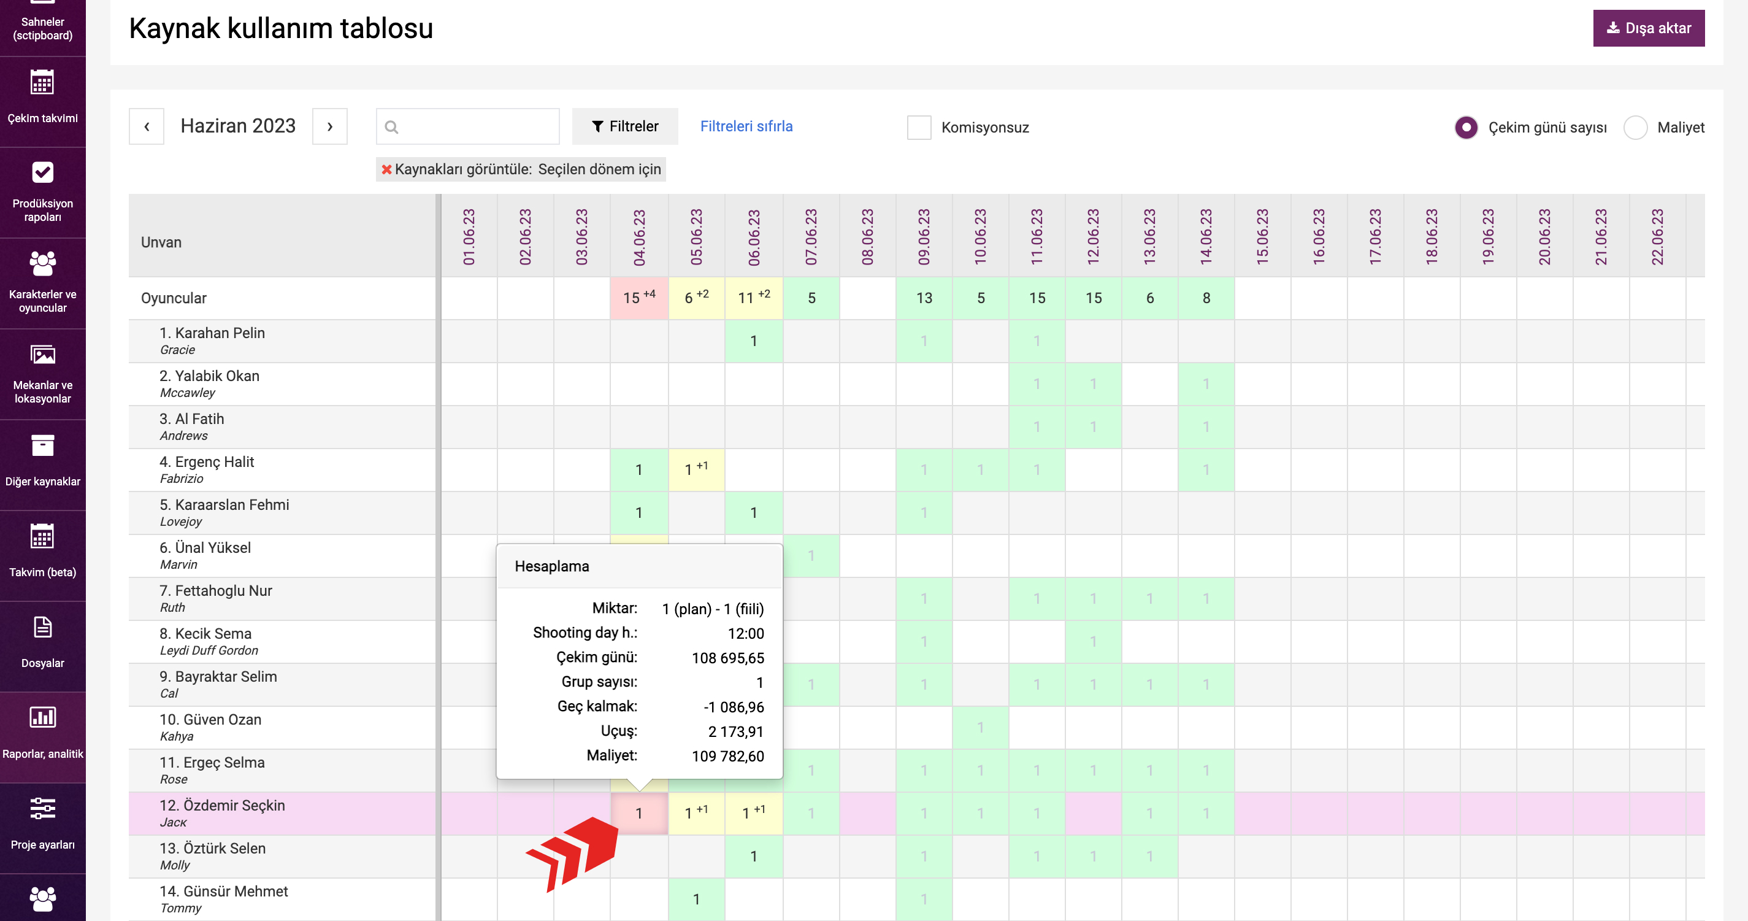Image resolution: width=1748 pixels, height=921 pixels.
Task: Click Karahan Pelin cell on 06.06.23
Action: pos(753,341)
